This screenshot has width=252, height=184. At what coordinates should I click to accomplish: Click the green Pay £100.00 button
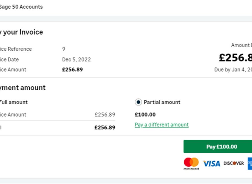click(218, 146)
